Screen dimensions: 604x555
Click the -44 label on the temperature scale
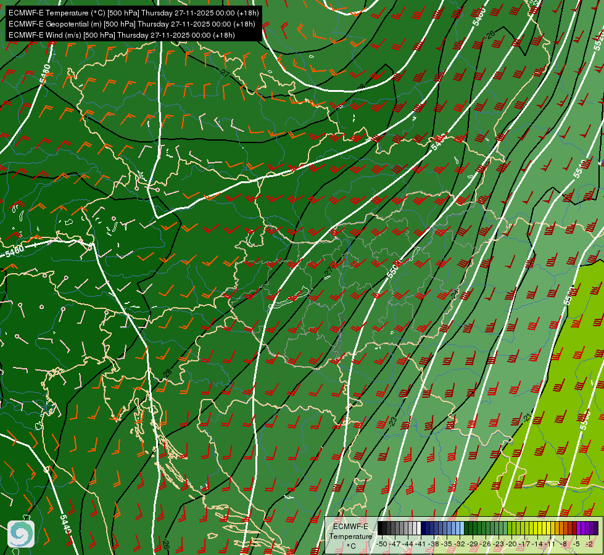408,545
